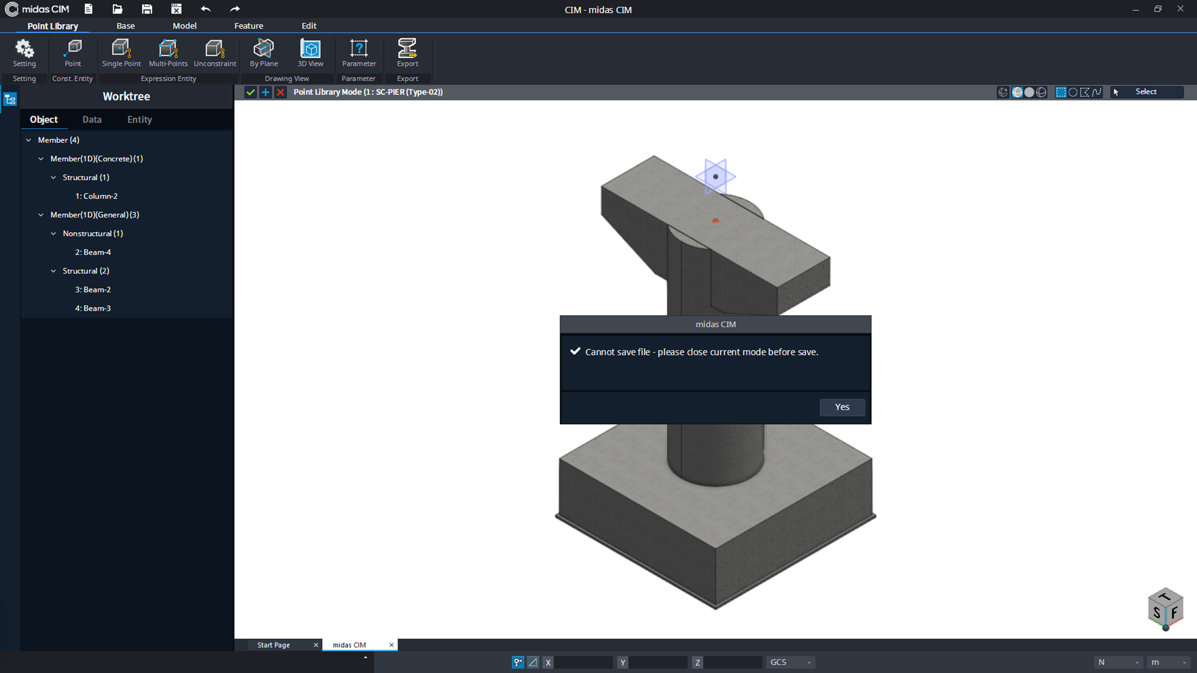This screenshot has width=1197, height=673.
Task: Expand the bottom panel arrow
Action: 366,657
